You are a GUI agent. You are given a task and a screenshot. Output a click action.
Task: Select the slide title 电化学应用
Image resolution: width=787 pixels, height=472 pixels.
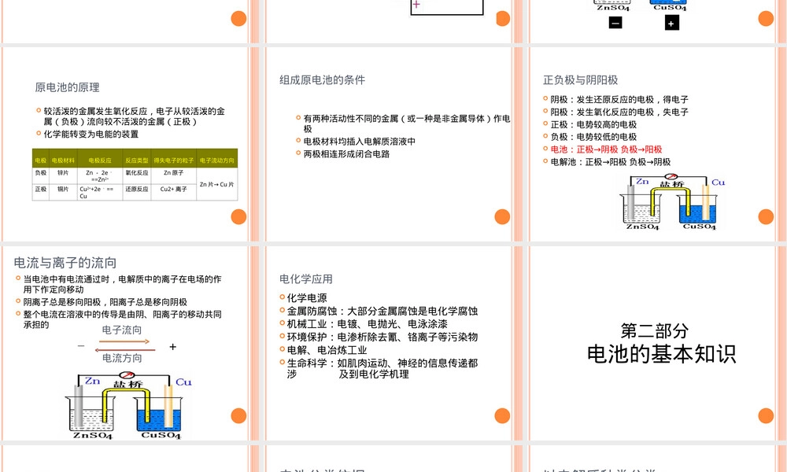[306, 279]
